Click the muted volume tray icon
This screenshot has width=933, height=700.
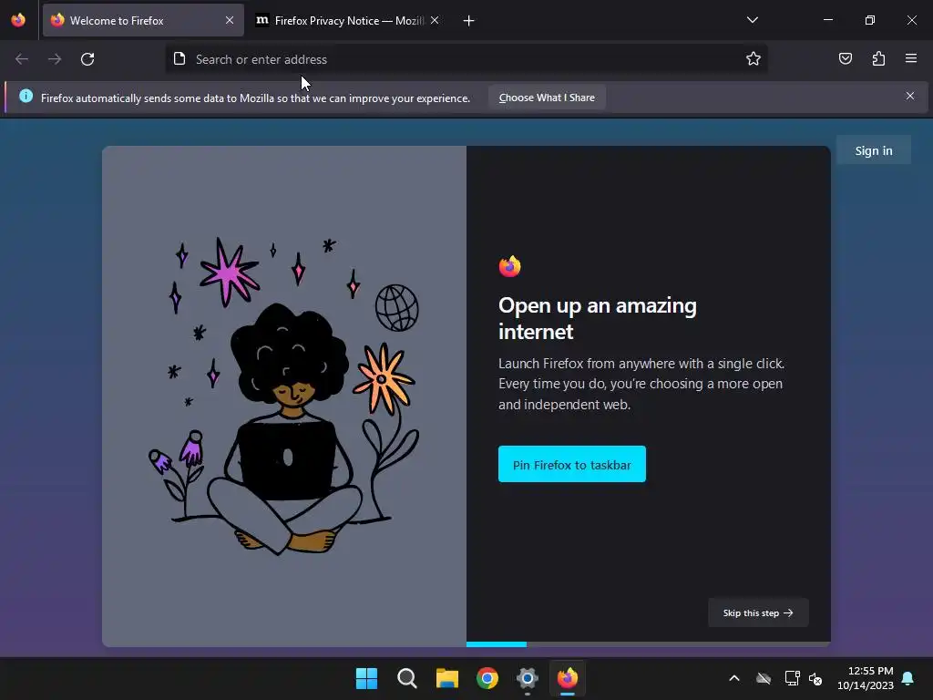[815, 678]
